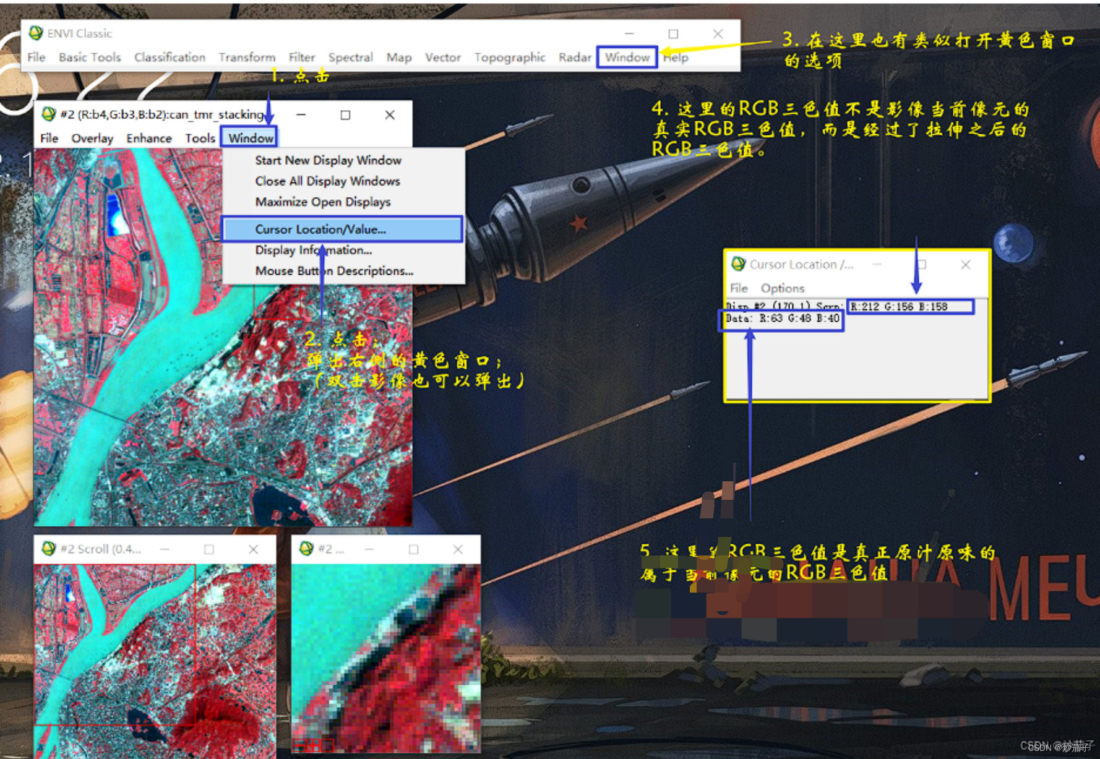Screen dimensions: 1100x759
Task: Open the Transform menu
Action: tap(247, 57)
